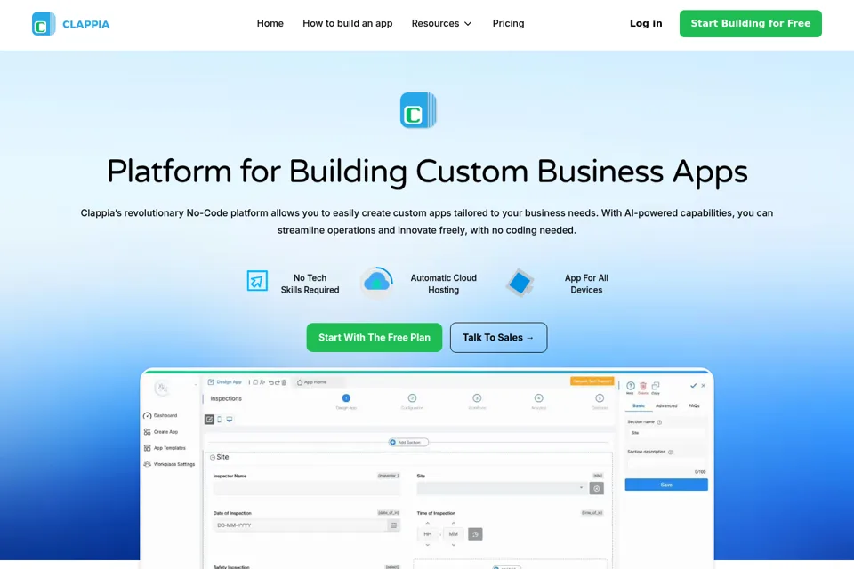Click the Add Section button

(408, 442)
